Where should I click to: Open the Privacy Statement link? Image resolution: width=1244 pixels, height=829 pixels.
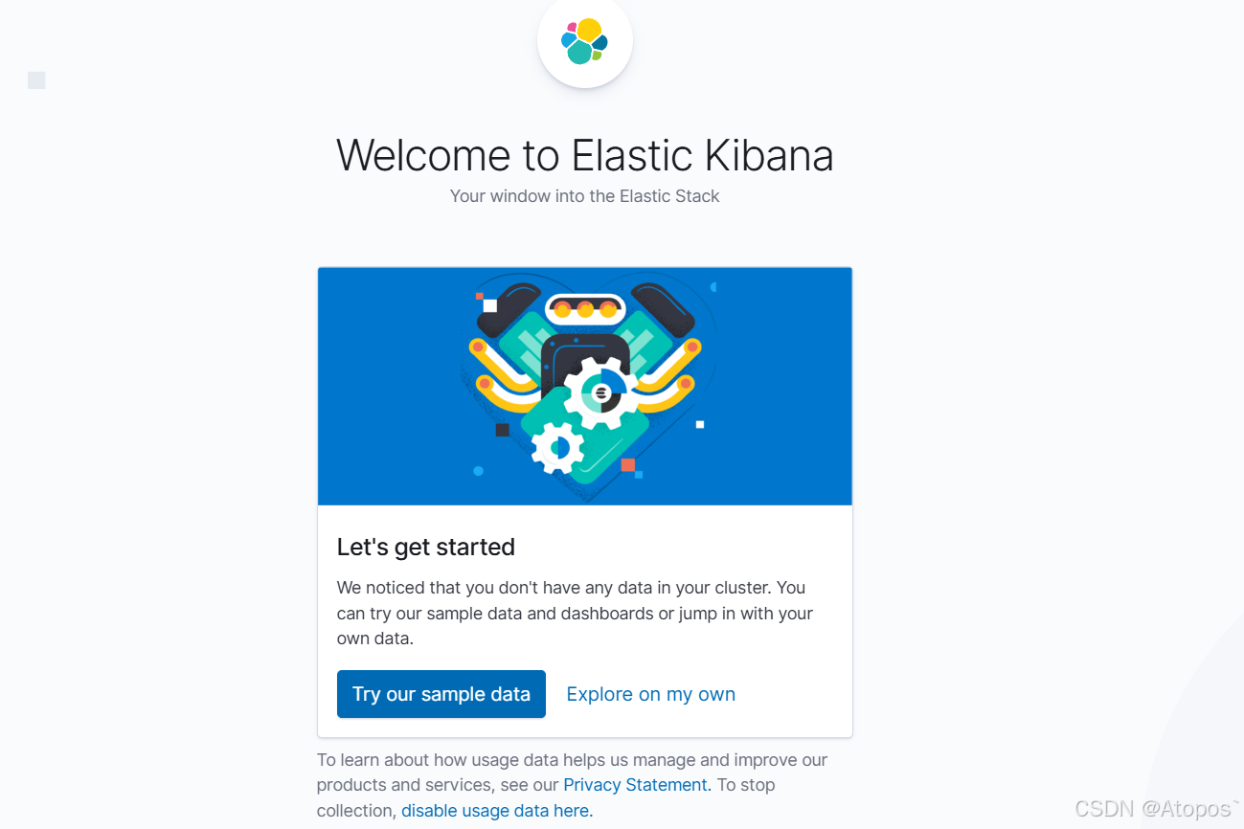point(635,785)
